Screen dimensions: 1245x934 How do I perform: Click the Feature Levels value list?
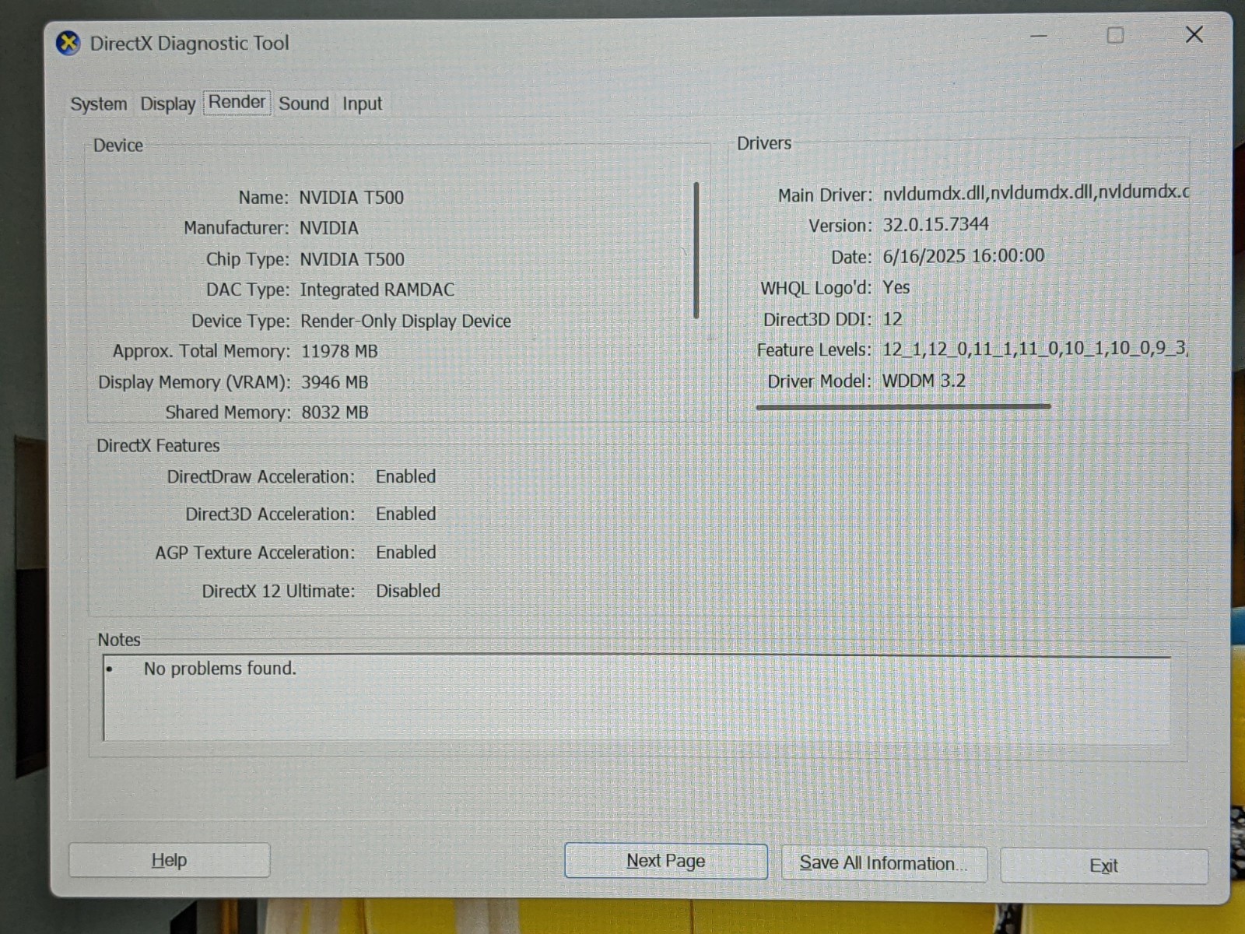point(1035,349)
